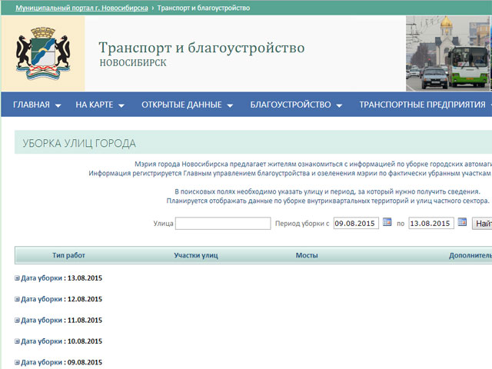The width and height of the screenshot is (492, 369).
Task: Open the ТРАНСПОРТНЫЕ ПРЕДПРИЯТИЯ dropdown menu
Action: tap(425, 105)
